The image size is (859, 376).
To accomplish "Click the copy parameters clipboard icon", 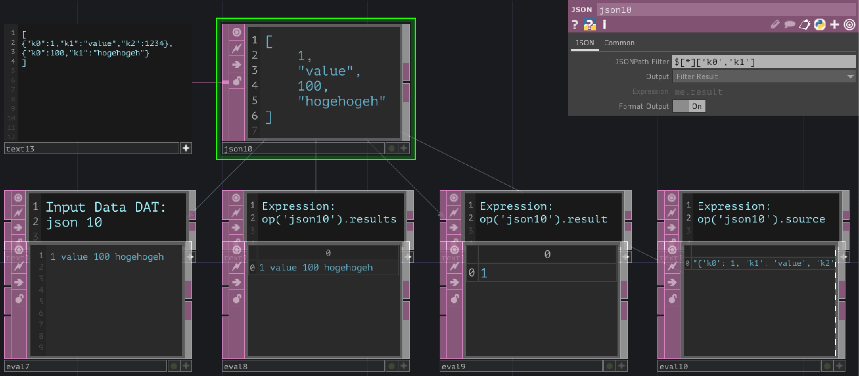I will coord(805,25).
